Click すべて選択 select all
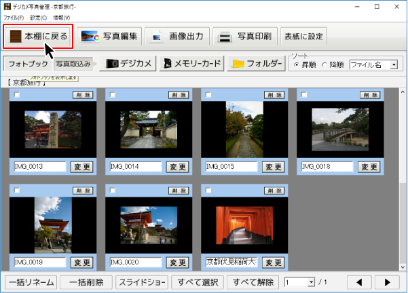This screenshot has width=408, height=293. click(198, 282)
